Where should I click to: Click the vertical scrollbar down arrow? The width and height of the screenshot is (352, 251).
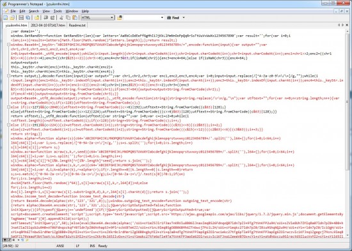coord(348,235)
